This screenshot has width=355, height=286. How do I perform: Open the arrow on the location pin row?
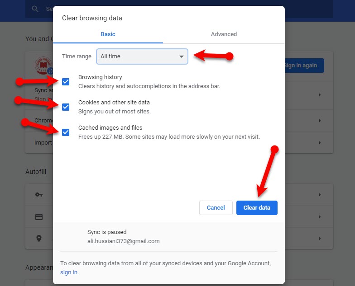point(320,239)
